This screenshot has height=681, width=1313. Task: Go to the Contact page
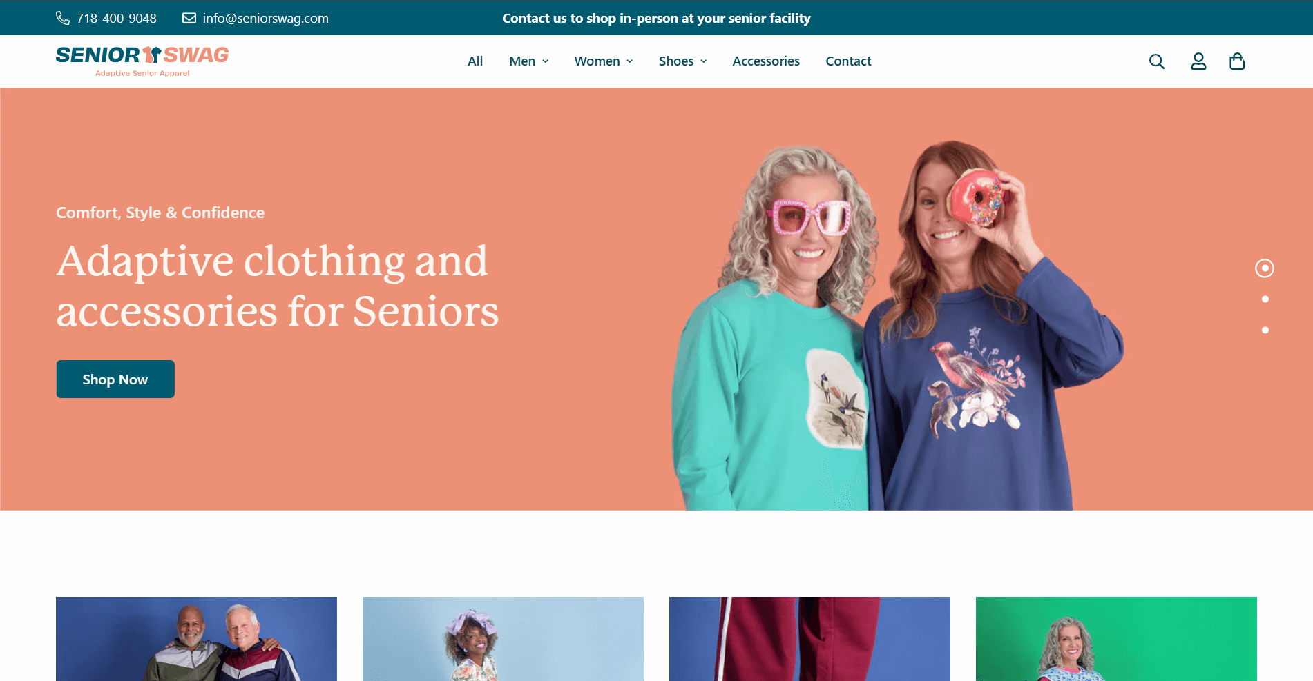click(x=848, y=61)
